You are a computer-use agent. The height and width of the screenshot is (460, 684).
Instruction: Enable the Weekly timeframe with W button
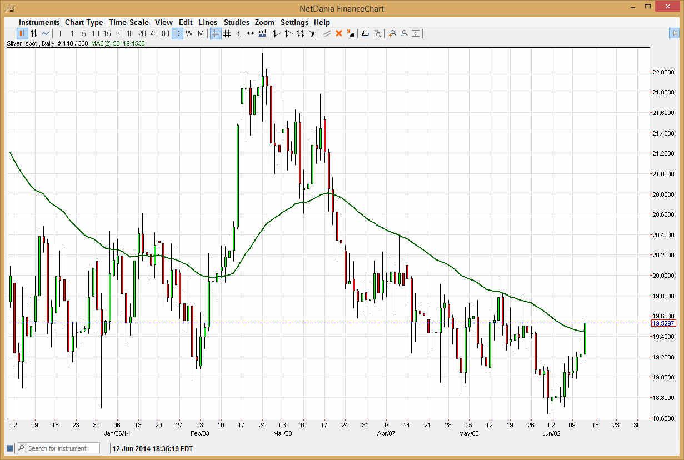pos(189,33)
